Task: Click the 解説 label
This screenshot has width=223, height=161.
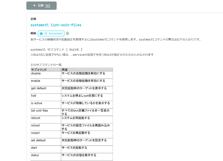Action: [x=33, y=33]
